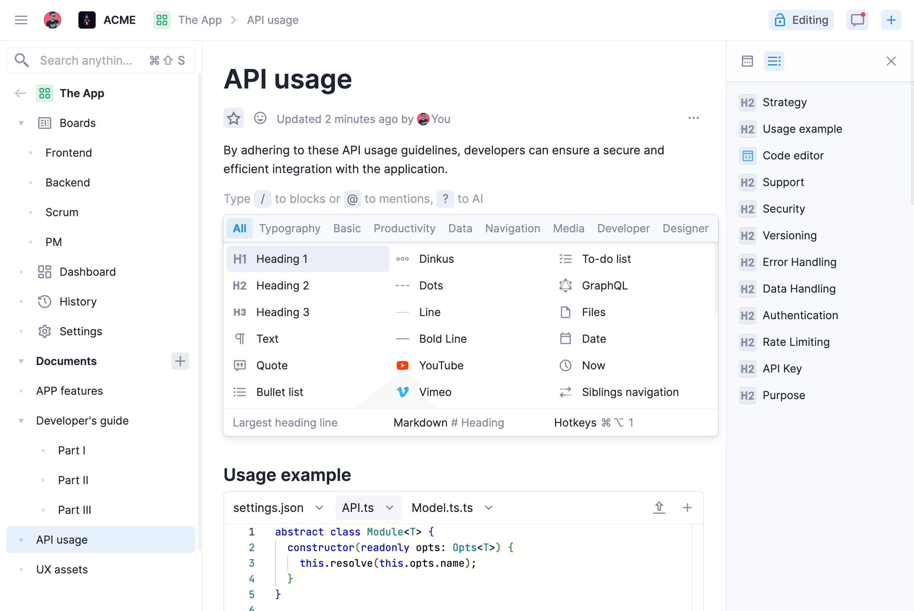
Task: Insert a YouTube block
Action: pos(441,365)
